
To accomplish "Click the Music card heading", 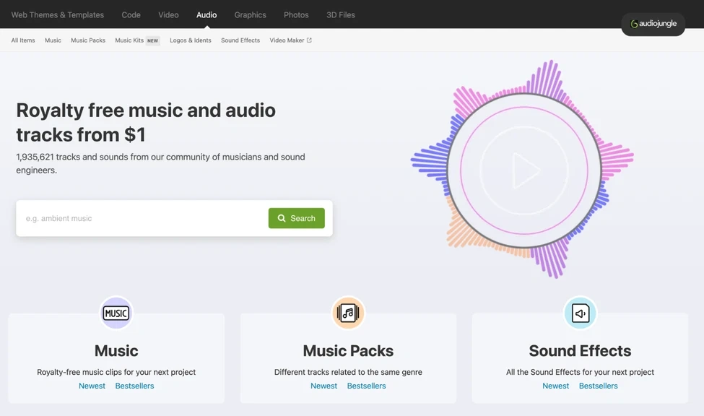I will (x=116, y=351).
